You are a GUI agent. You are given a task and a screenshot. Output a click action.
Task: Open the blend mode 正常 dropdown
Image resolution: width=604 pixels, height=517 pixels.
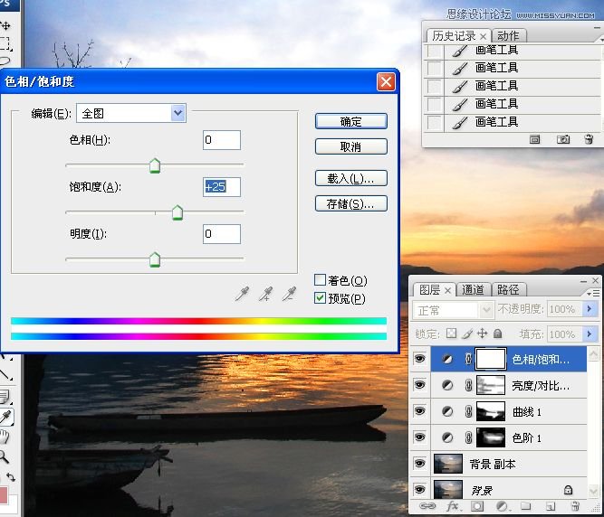tap(453, 310)
